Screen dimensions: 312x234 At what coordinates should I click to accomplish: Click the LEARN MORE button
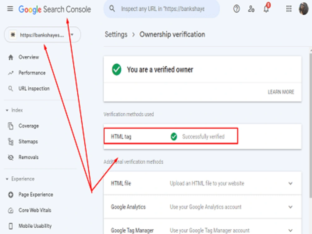coord(281,92)
